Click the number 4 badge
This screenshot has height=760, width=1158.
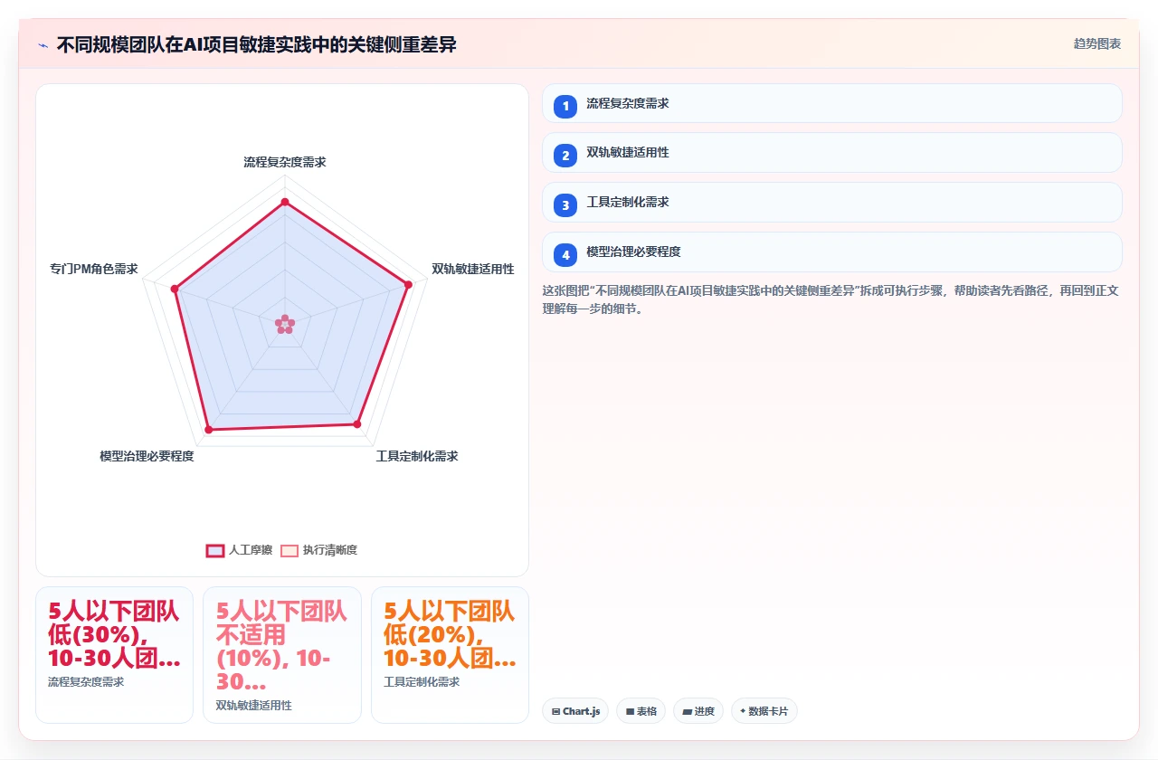coord(565,255)
